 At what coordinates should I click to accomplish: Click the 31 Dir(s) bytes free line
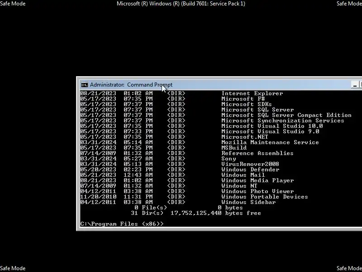[x=196, y=213]
